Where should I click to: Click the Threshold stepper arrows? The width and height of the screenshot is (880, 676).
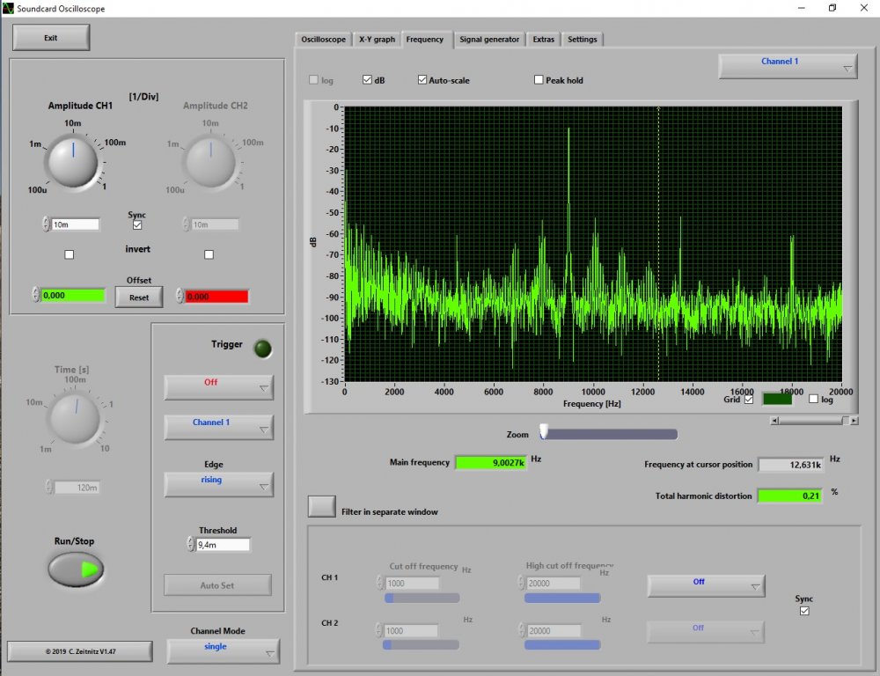[191, 544]
